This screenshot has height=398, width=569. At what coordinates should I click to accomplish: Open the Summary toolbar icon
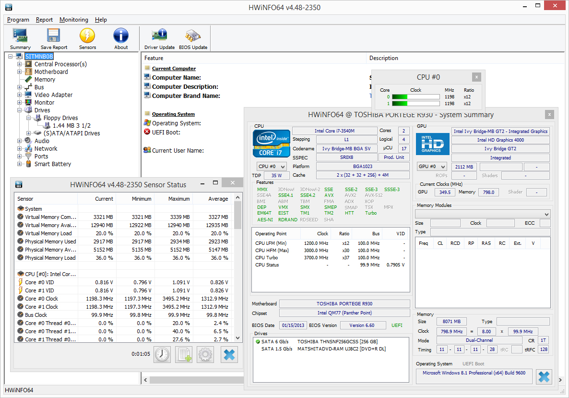[20, 39]
